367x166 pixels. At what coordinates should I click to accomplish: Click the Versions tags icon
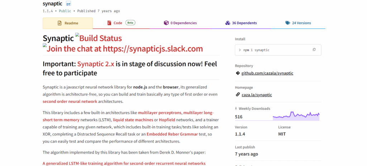pyautogui.click(x=287, y=23)
